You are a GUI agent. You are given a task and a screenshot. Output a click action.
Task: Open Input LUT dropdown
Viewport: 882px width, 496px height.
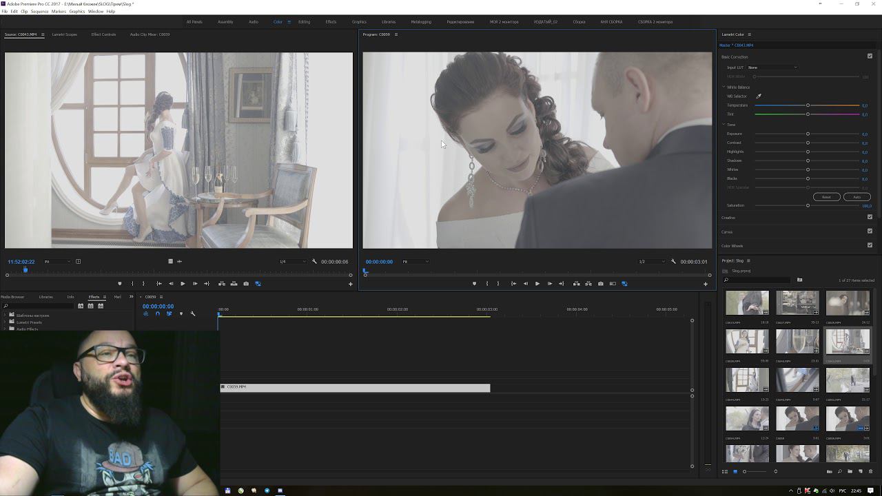coord(772,68)
